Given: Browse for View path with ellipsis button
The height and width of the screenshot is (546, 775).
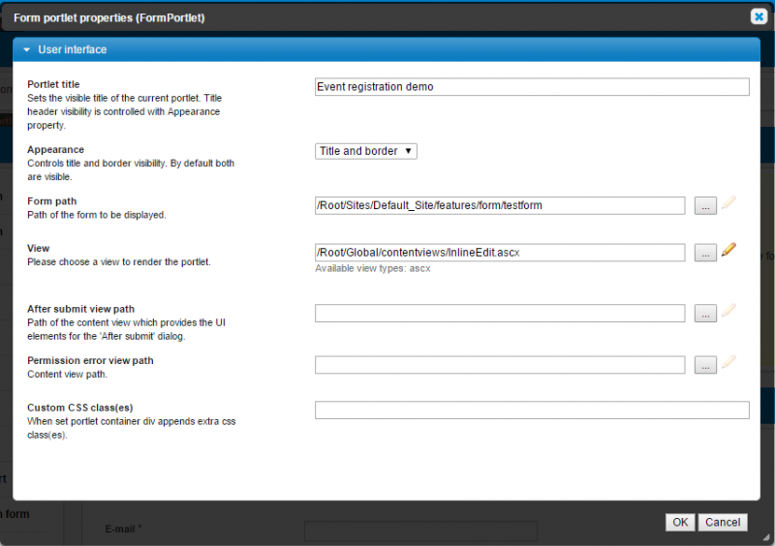Looking at the screenshot, I should (x=705, y=253).
